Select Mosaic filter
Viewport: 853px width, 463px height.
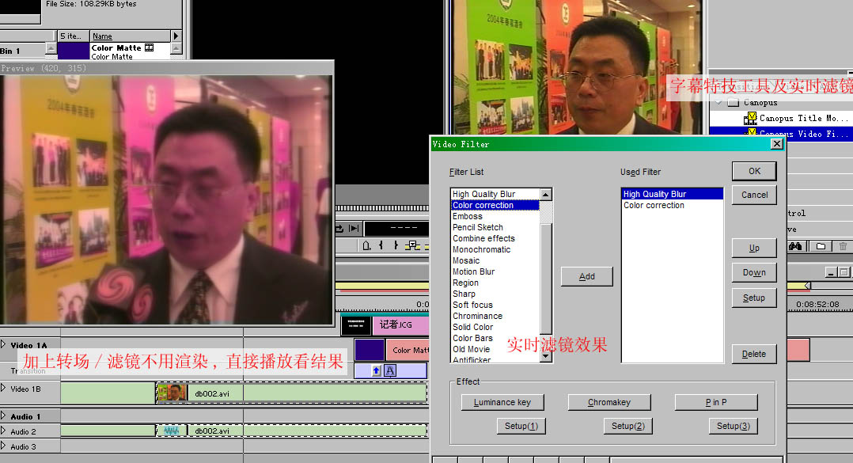tap(495, 260)
